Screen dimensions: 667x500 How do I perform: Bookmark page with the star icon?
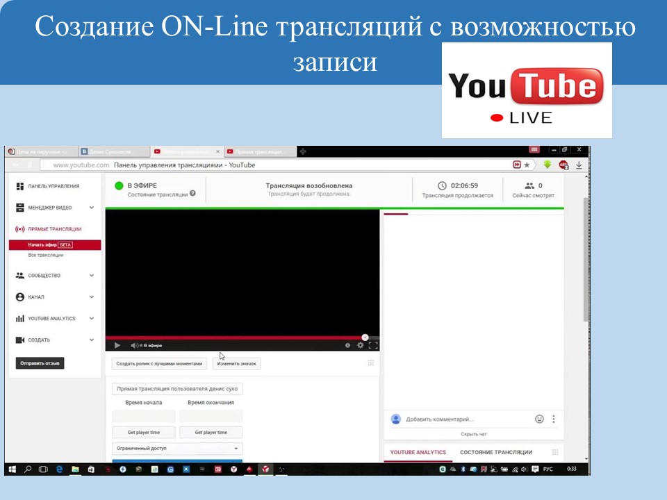527,165
